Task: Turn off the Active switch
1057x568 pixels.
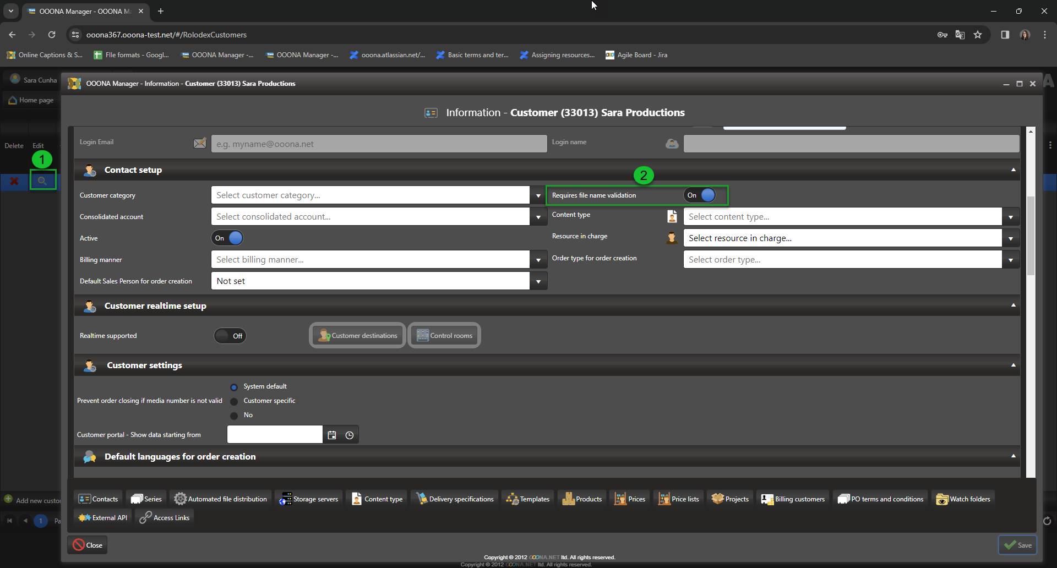Action: tap(227, 238)
